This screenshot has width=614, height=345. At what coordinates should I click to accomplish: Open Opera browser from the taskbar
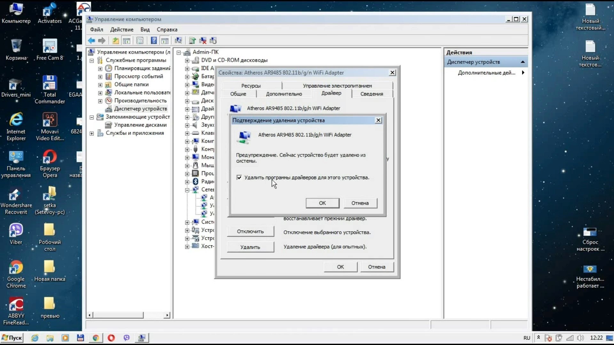[111, 338]
